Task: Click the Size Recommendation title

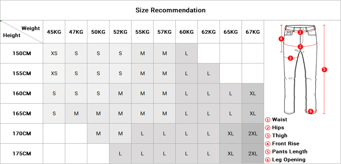Action: point(170,10)
